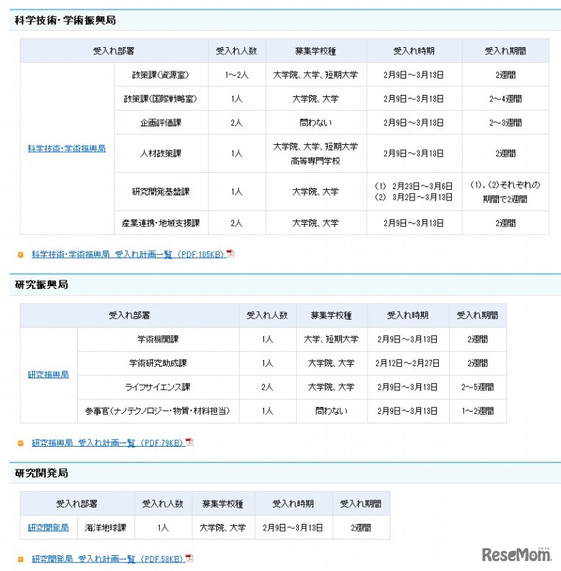Open PDF icon beside 科学技術・学術振興局 受入れ計画一覧
Viewport: 561px width, 571px height.
tap(231, 253)
